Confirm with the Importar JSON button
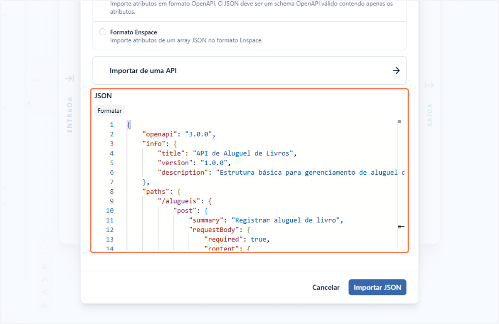Image resolution: width=499 pixels, height=324 pixels. [377, 287]
